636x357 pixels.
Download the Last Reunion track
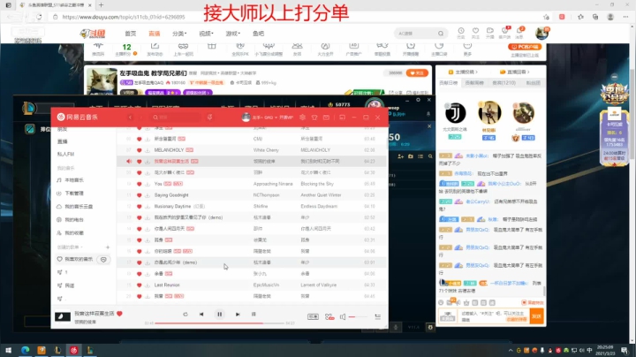click(x=148, y=285)
